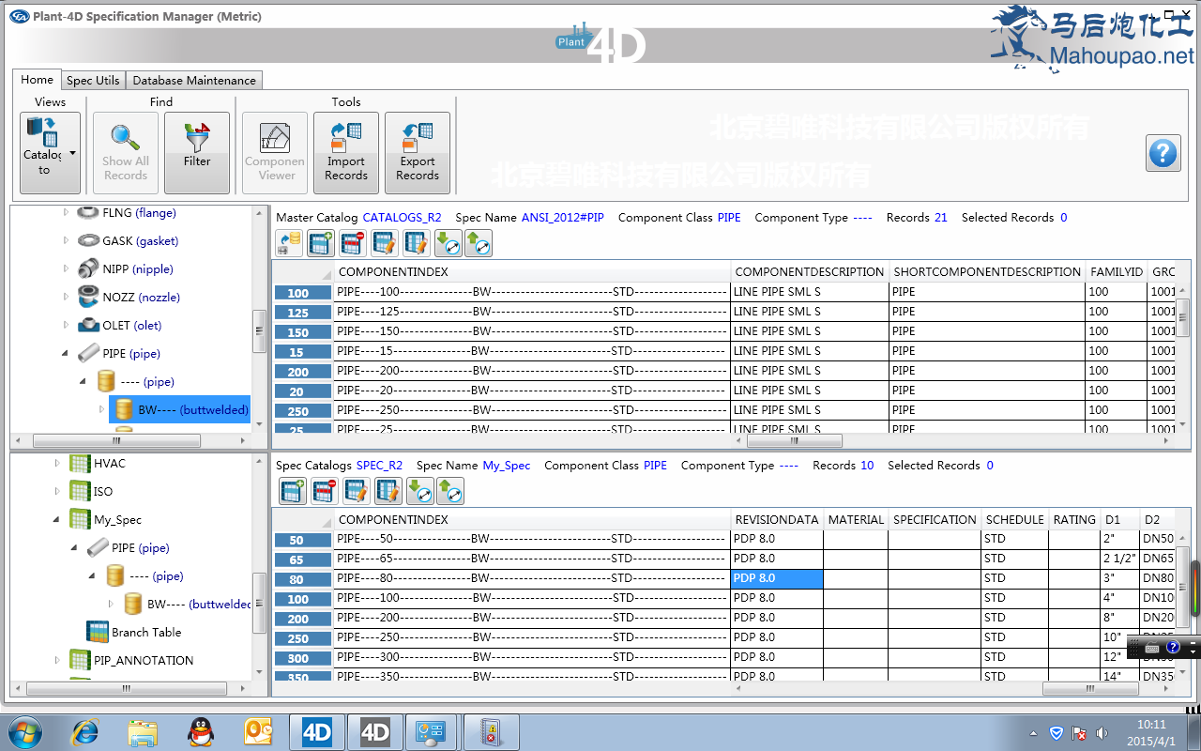
Task: Collapse PIPE (pipe) node in catalog tree
Action: 66,354
